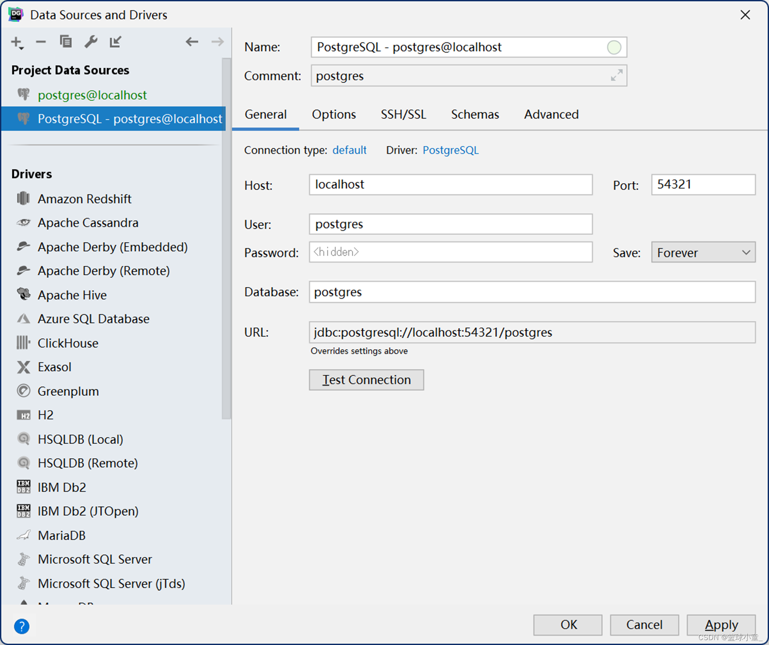Click the Apply button
The height and width of the screenshot is (645, 769).
(x=721, y=625)
